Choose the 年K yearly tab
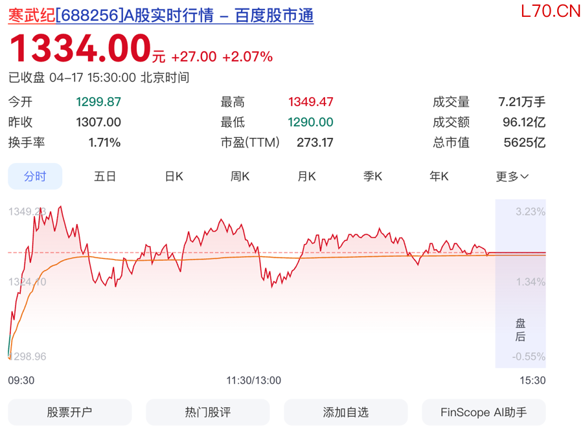Screen dimensions: 583x433 tap(439, 176)
